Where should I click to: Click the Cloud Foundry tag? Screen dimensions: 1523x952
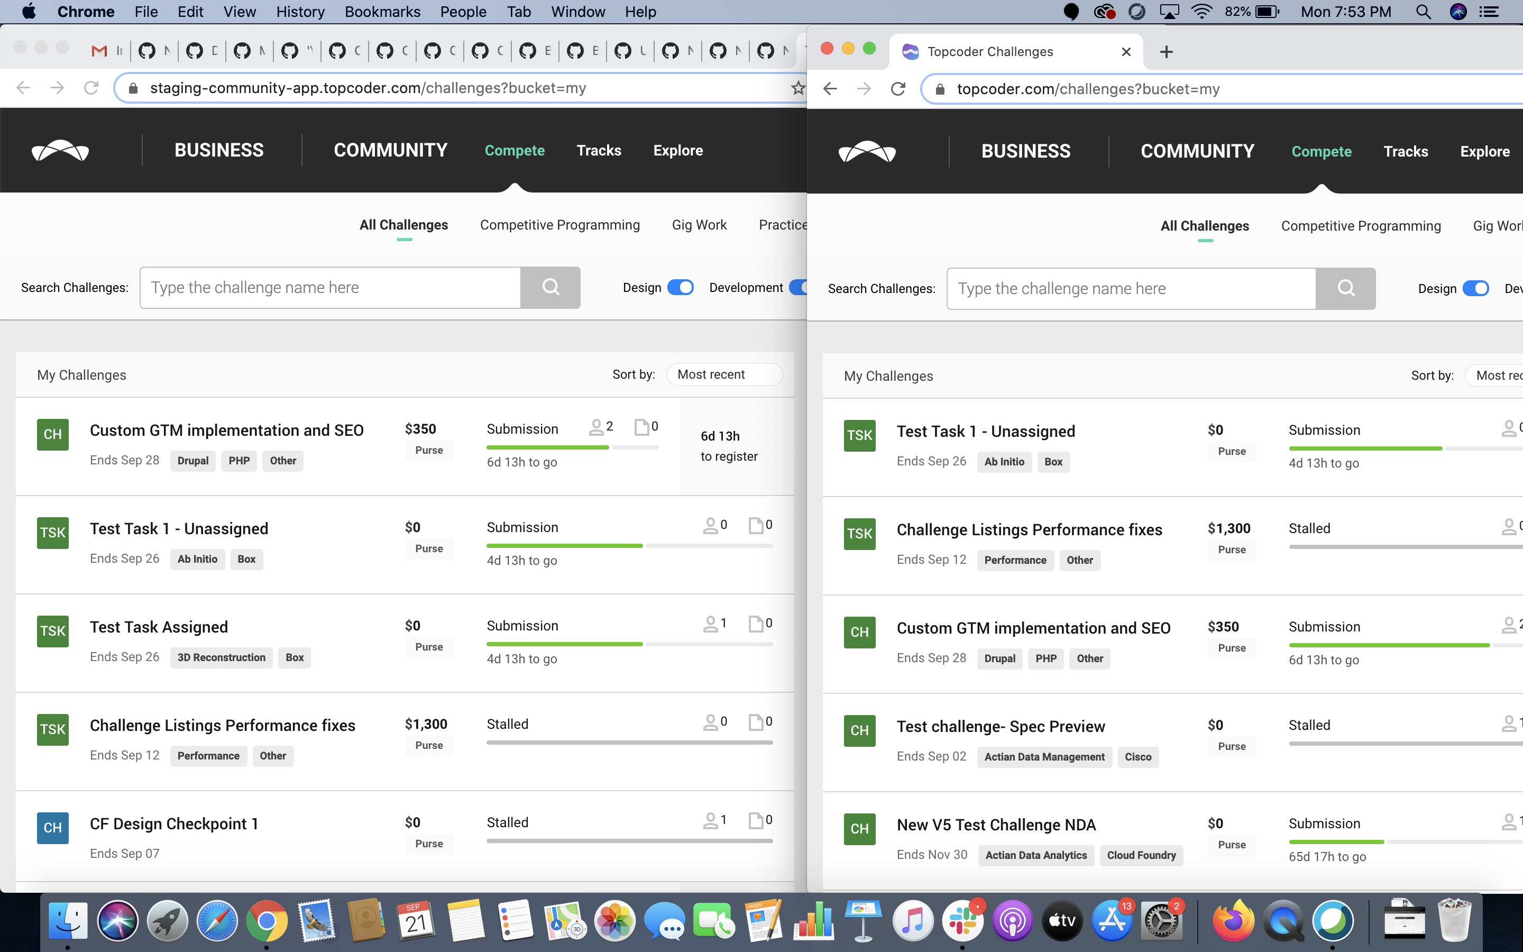tap(1141, 855)
